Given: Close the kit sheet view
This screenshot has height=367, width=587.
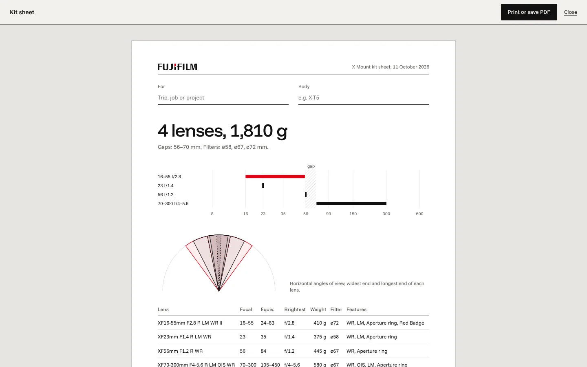Looking at the screenshot, I should click(x=570, y=12).
